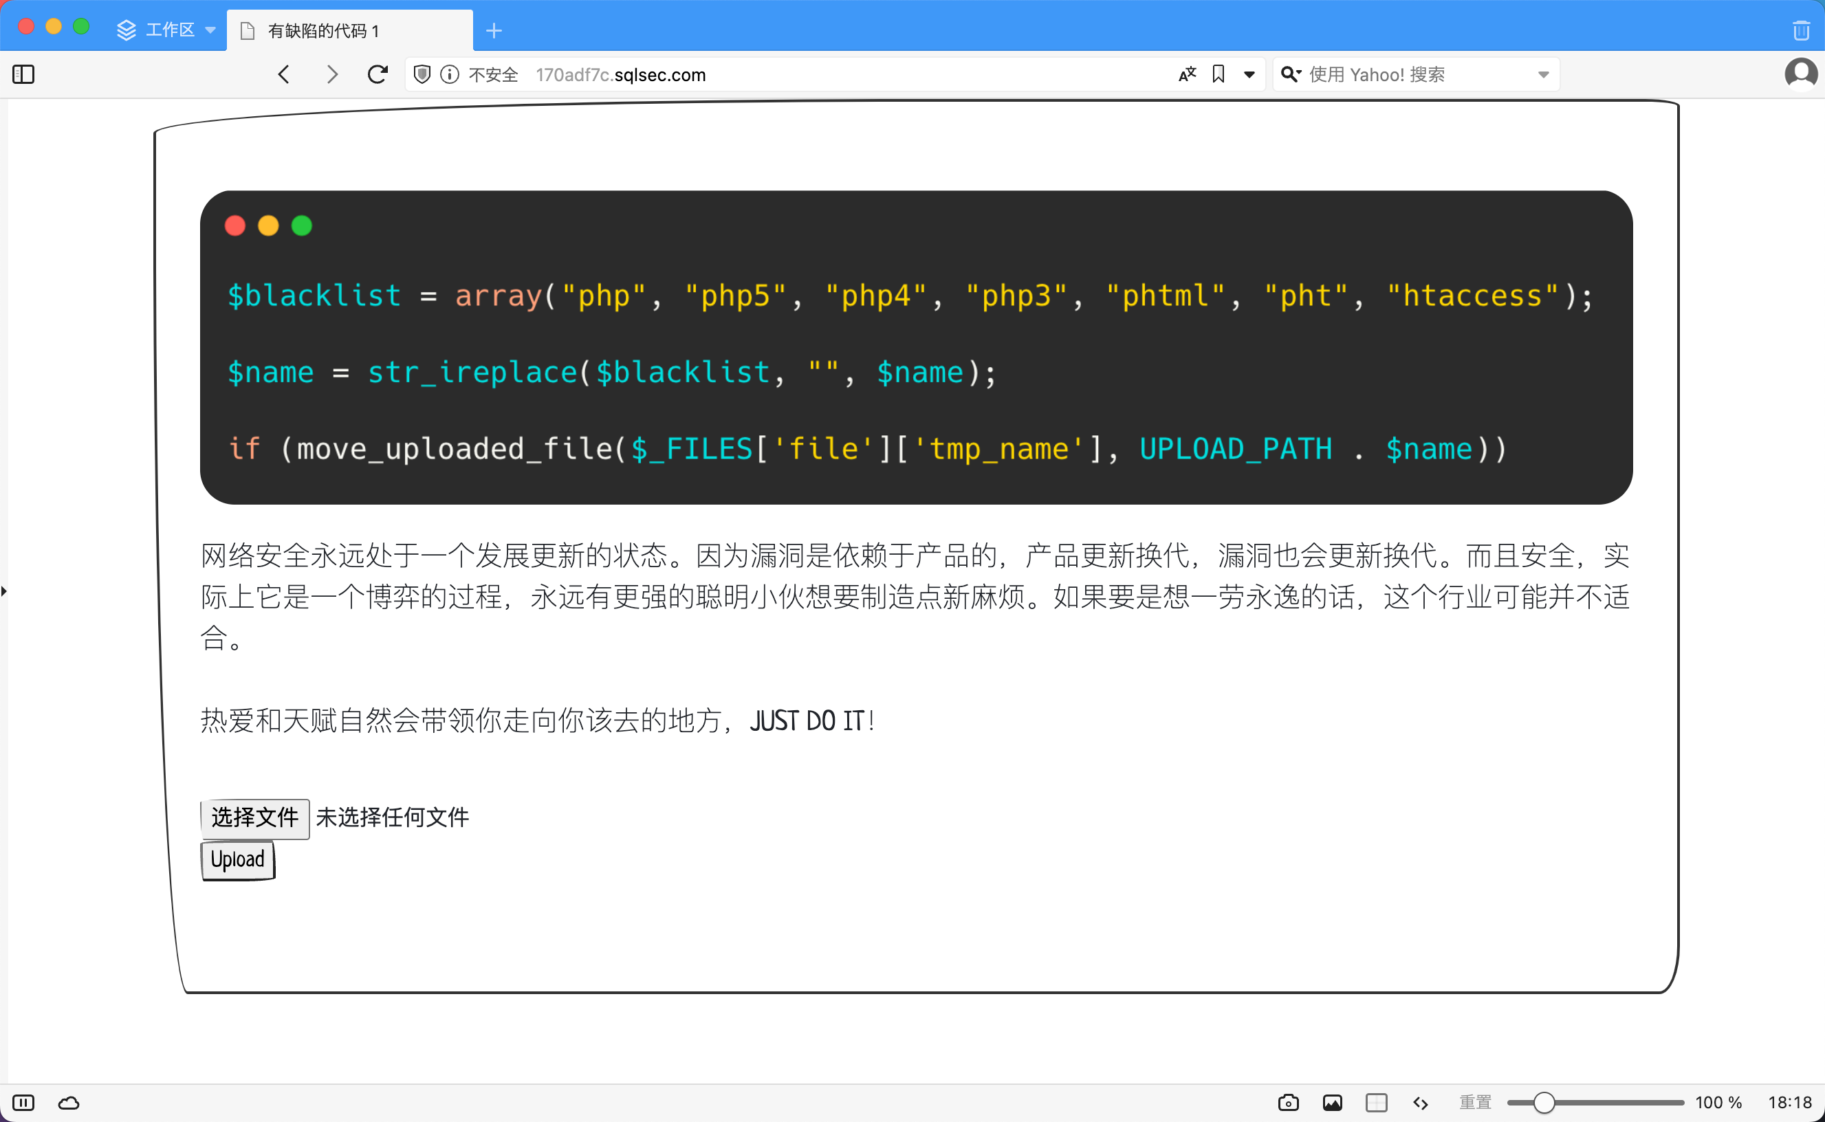Click the address bar URL 170adf7c.sqlsec.com
Viewport: 1825px width, 1122px height.
620,74
